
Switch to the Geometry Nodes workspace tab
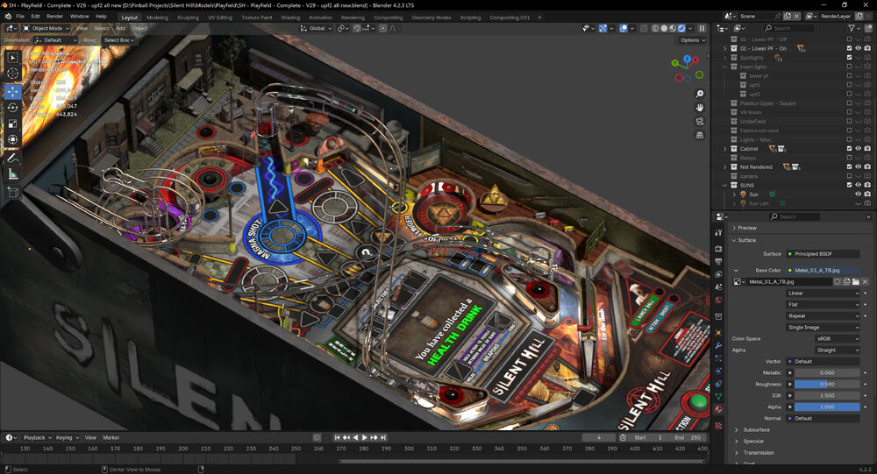coord(431,18)
